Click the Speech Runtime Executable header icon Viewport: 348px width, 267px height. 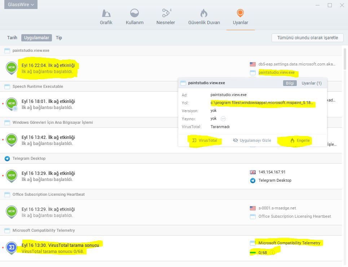click(7, 87)
